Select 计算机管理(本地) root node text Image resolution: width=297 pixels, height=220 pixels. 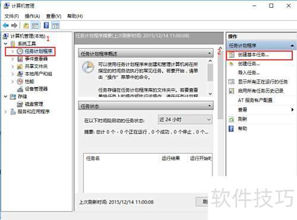click(x=28, y=36)
